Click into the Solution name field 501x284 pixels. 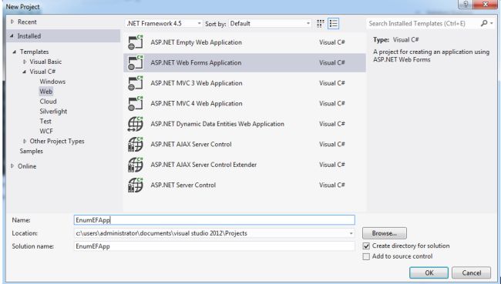pos(214,246)
